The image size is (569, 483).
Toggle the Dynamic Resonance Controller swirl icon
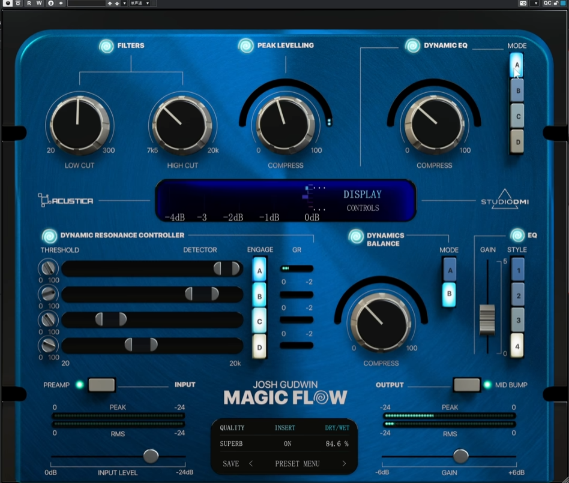pyautogui.click(x=49, y=236)
